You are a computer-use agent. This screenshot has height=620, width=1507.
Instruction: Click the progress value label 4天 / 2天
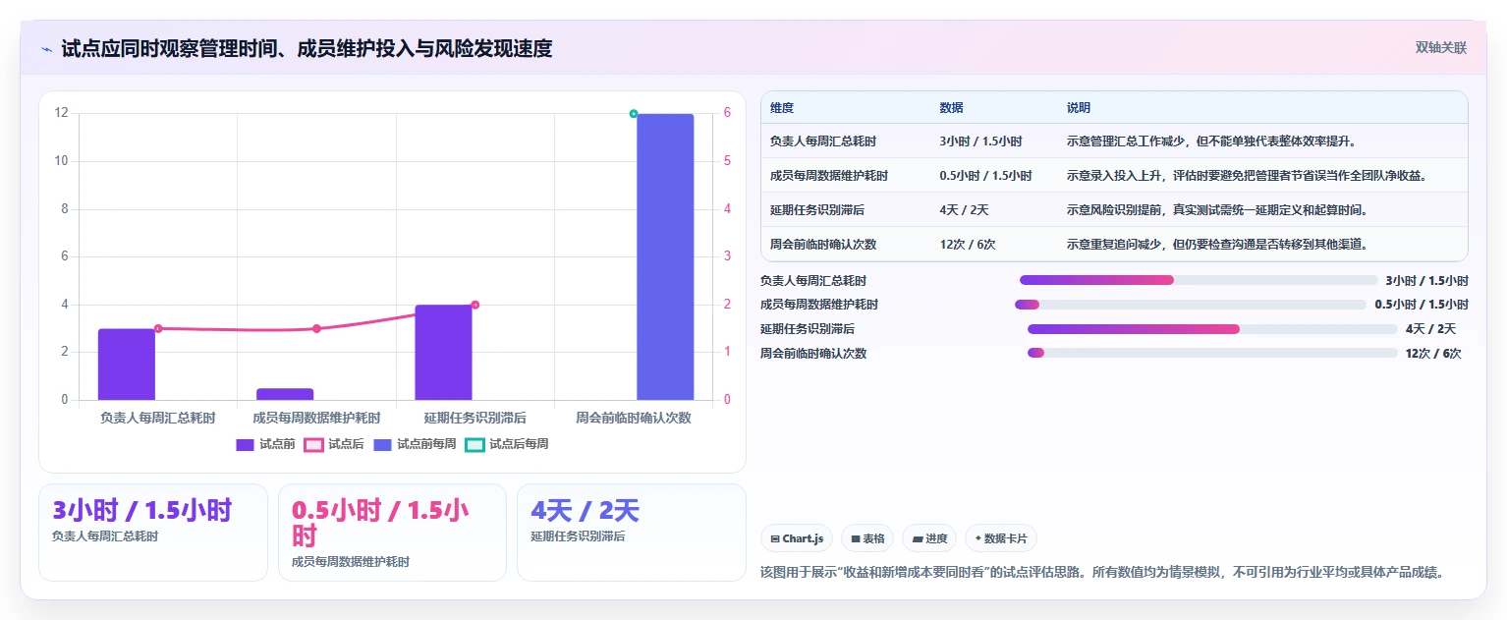pyautogui.click(x=1430, y=329)
